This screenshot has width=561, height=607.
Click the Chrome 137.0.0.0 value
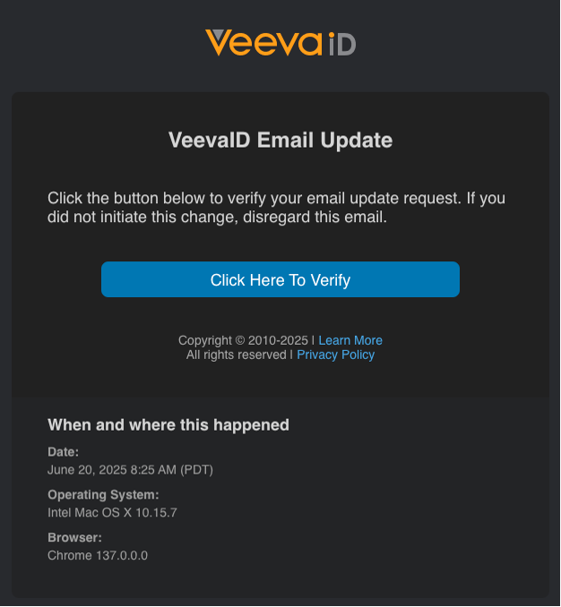pyautogui.click(x=98, y=555)
